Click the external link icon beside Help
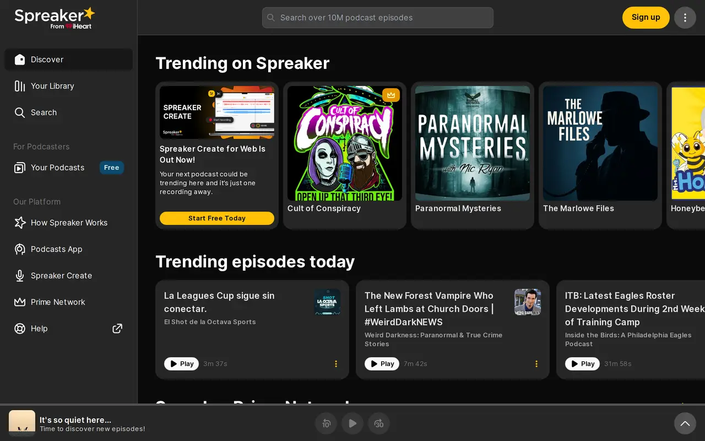The width and height of the screenshot is (705, 441). (x=117, y=329)
